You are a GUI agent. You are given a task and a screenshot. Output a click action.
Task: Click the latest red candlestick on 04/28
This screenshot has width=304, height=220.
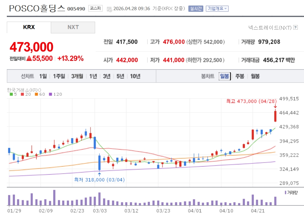click(275, 116)
